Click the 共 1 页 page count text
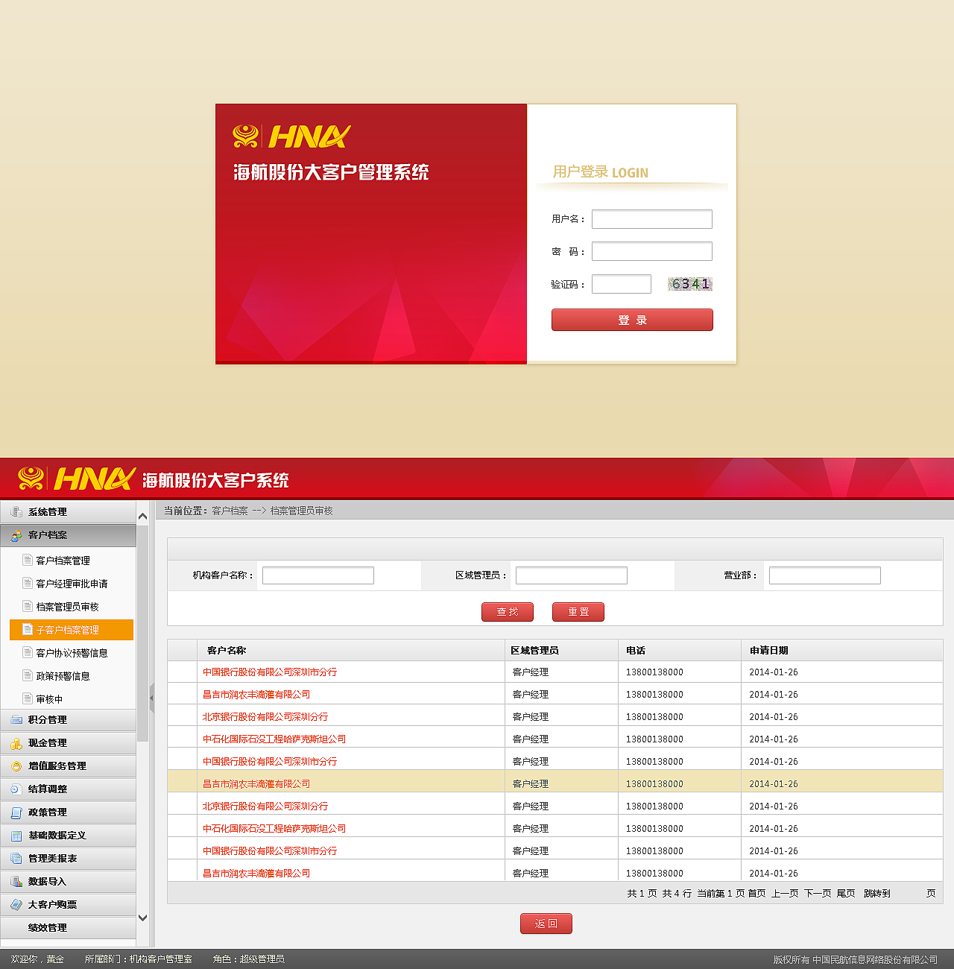 [642, 893]
